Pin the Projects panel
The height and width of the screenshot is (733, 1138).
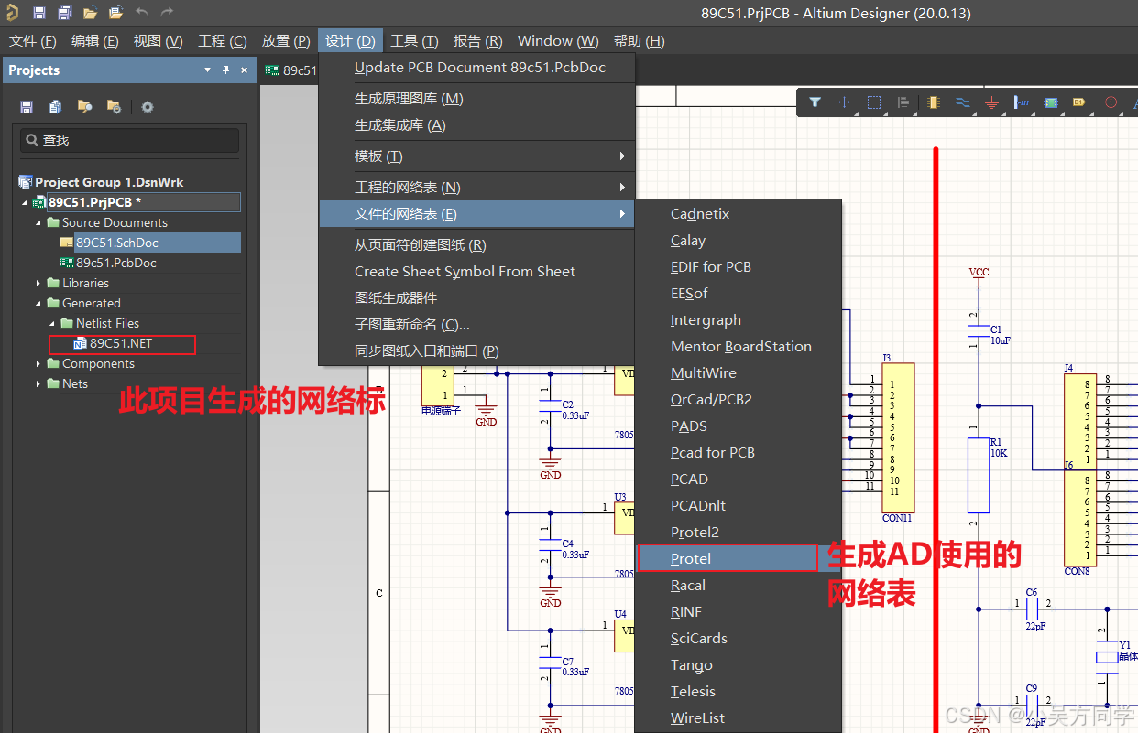[225, 70]
